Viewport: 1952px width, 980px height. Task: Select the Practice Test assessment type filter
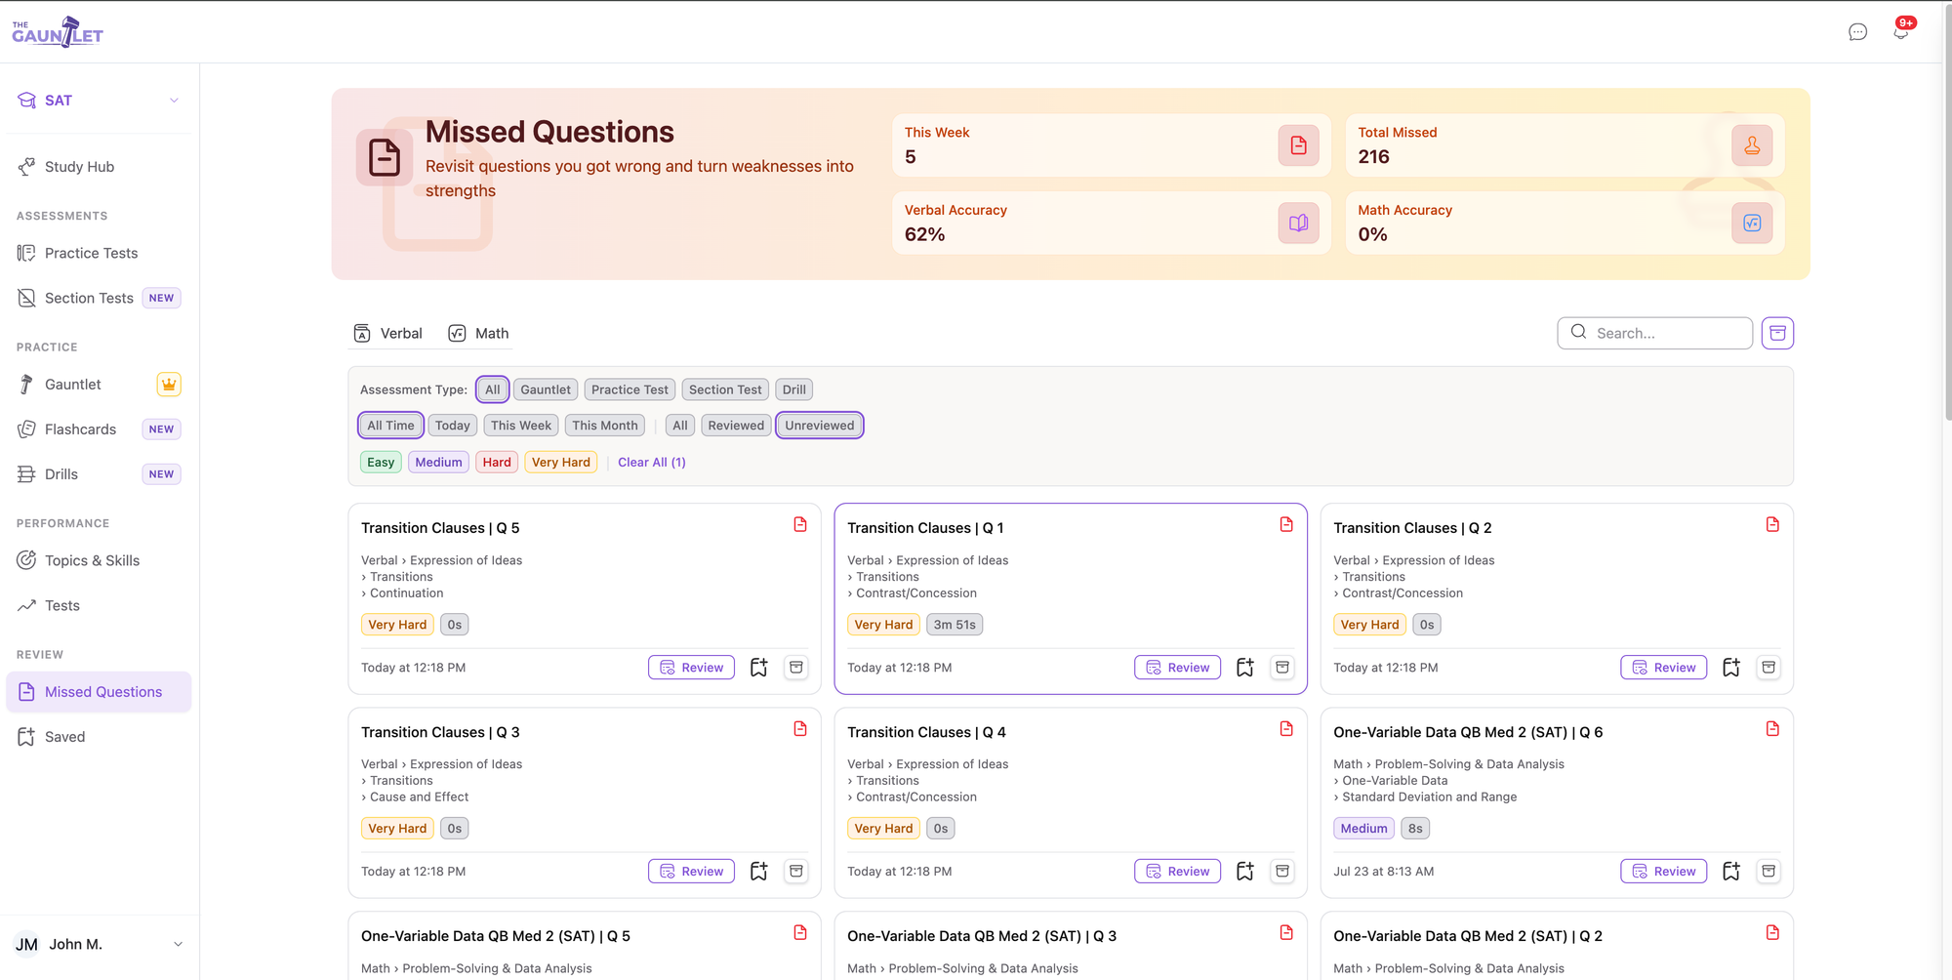click(630, 389)
